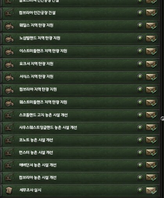Click the factory icon beside 웨스트미들랜즈 지역 탄광 지원

(x=9, y=103)
